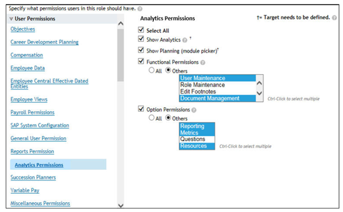Collapse the User Permissions section
This screenshot has width=343, height=212.
point(11,19)
